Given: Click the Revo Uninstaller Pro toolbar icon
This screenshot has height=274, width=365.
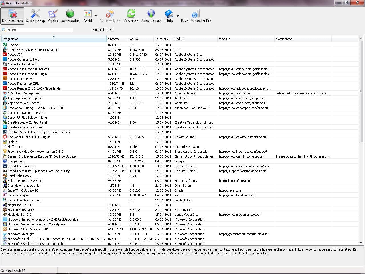Looking at the screenshot, I should pyautogui.click(x=196, y=14).
